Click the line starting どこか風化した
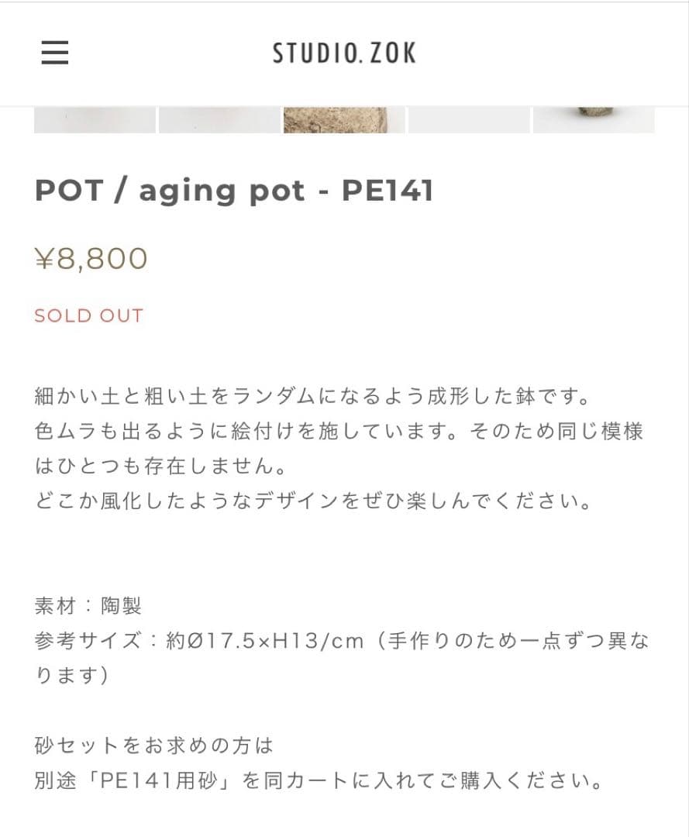This screenshot has width=689, height=837. pos(313,501)
